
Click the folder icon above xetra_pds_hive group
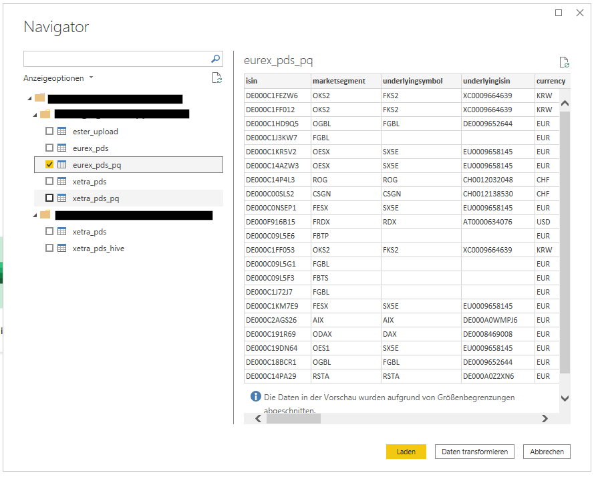(x=45, y=214)
